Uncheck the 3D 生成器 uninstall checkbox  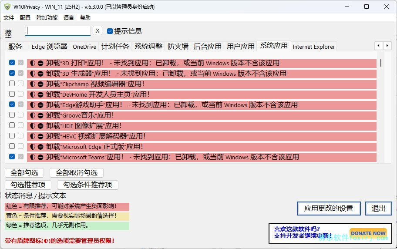click(x=12, y=73)
